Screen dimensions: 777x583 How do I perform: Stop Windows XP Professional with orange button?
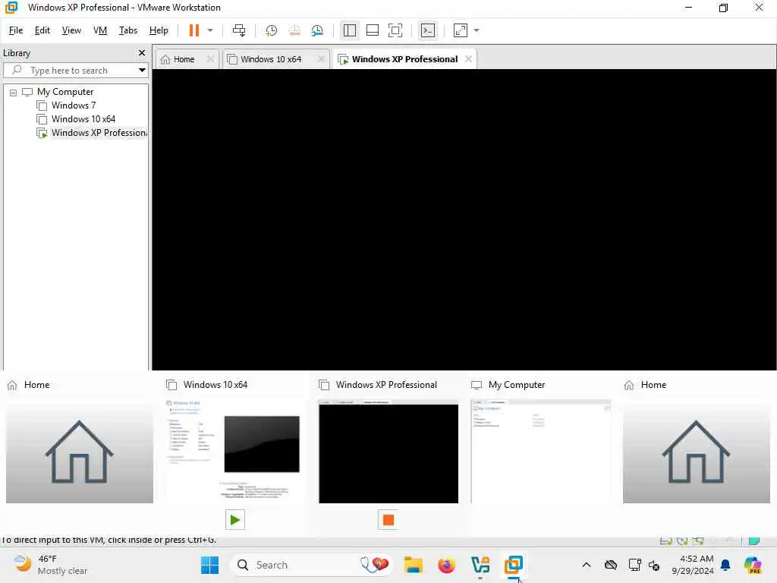point(388,520)
